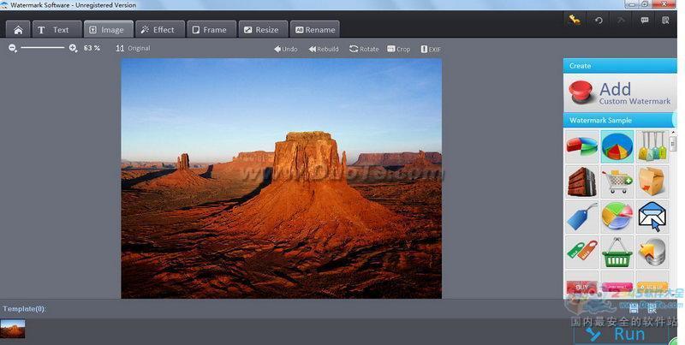
Task: Select the cardboard box sample
Action: pos(652,181)
